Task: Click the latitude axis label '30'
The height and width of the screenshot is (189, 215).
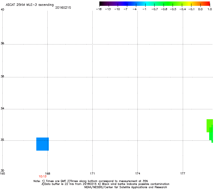Action: tap(2, 170)
